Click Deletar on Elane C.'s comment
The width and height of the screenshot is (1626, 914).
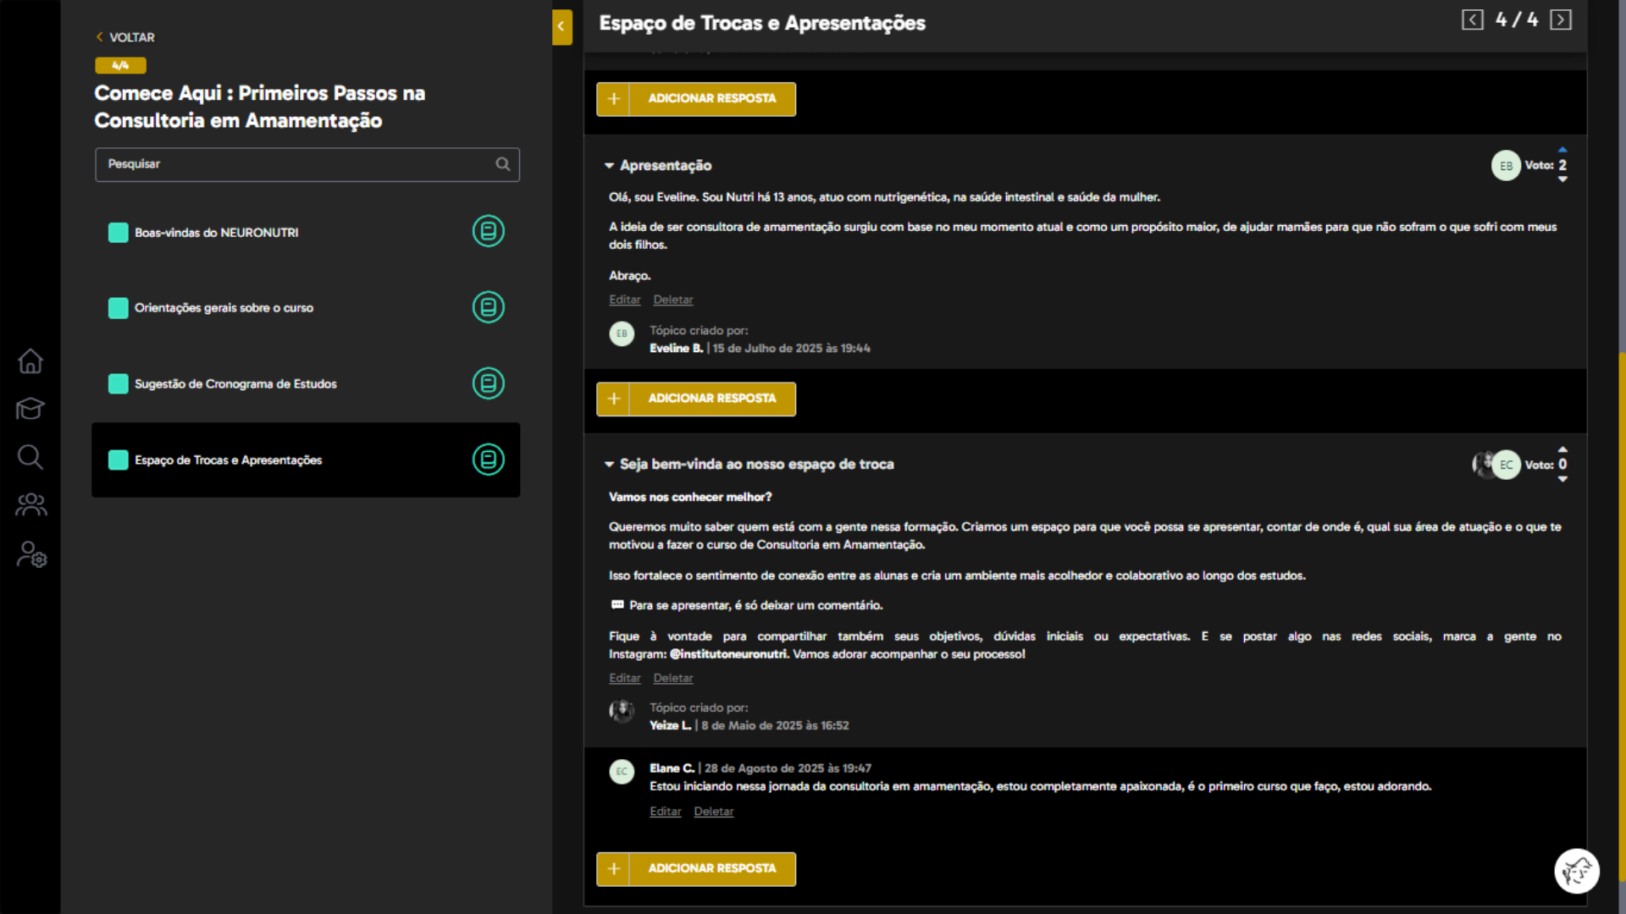click(713, 812)
